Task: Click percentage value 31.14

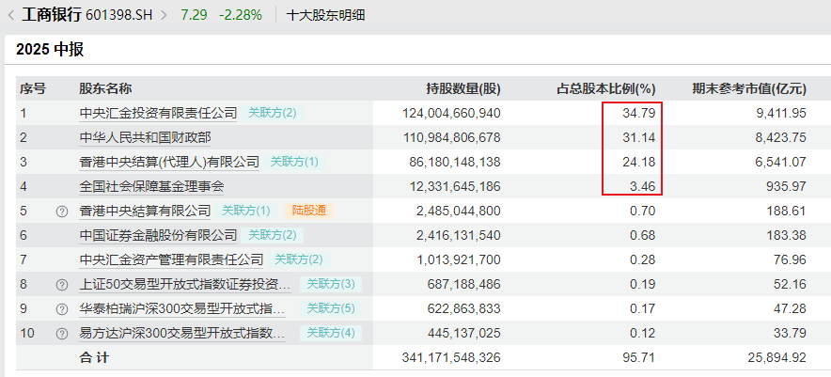Action: point(639,137)
